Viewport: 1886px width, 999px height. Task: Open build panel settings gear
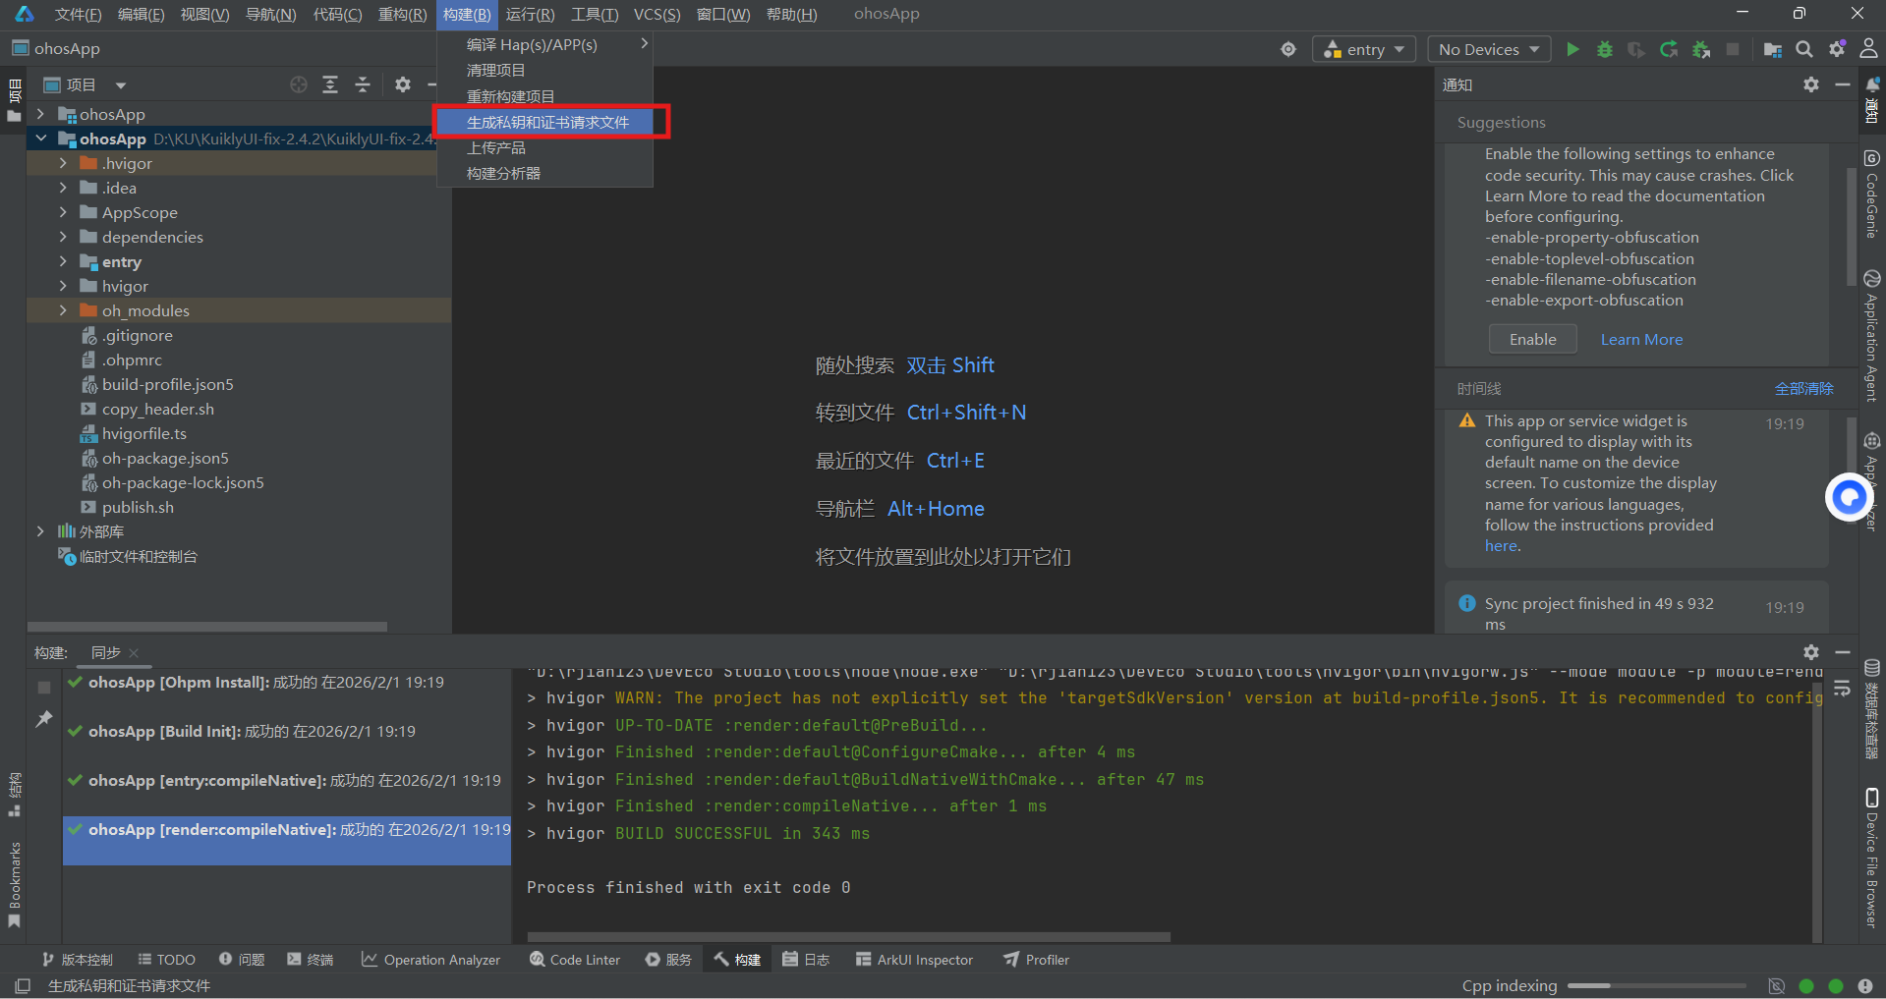(1811, 652)
